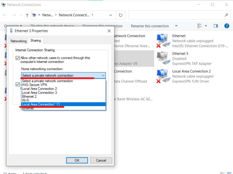Viewport: 233px width, 174px height.
Task: Click the Local Area Connection 2 icon
Action: click(163, 76)
